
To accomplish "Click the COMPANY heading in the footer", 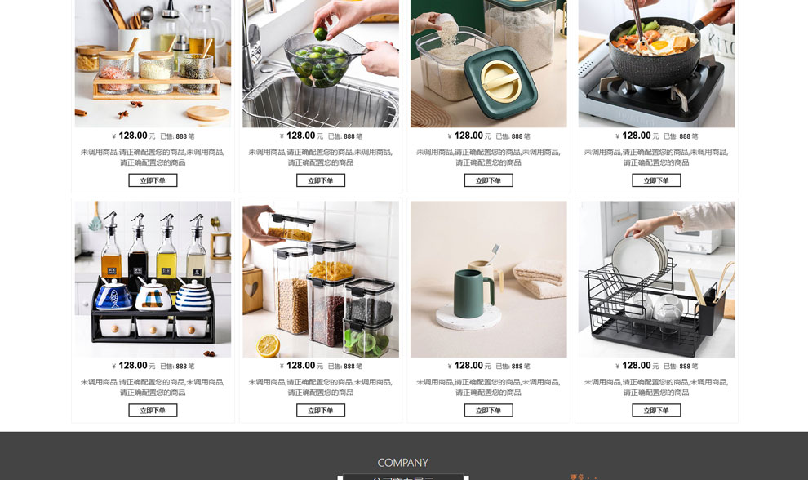I will (x=403, y=463).
